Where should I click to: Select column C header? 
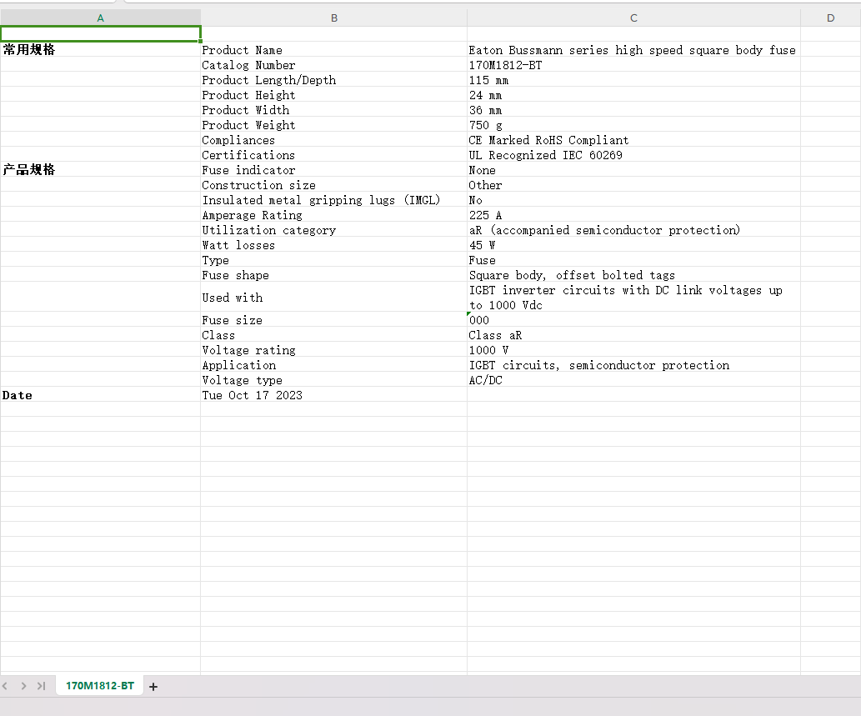click(x=633, y=18)
